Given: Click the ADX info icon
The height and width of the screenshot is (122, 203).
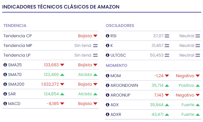Looking at the screenshot, I should click(107, 105).
